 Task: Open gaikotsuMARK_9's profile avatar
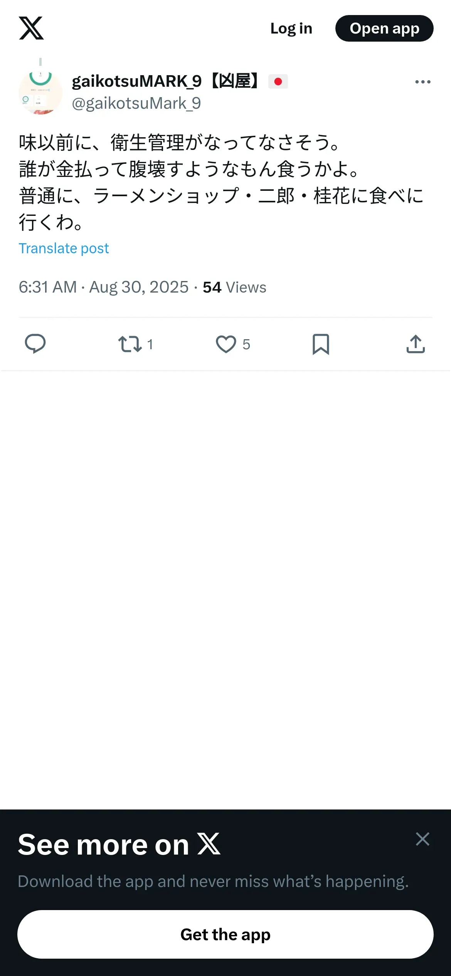[40, 93]
